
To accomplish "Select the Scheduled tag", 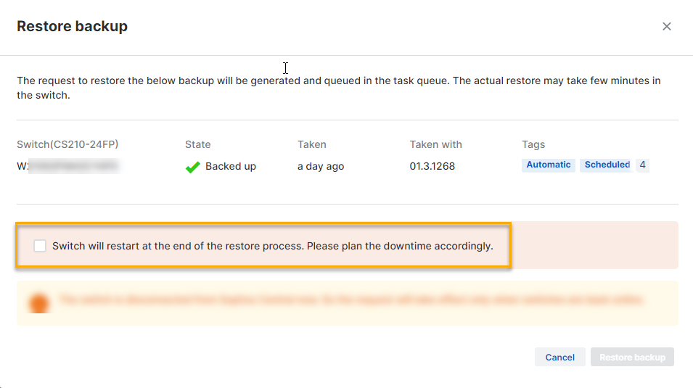I will point(607,165).
